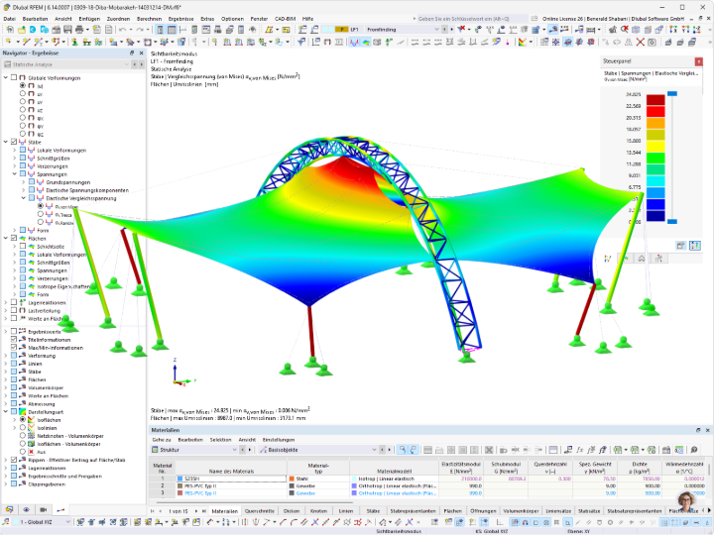Select the ux deformation radio button
Image resolution: width=714 pixels, height=535 pixels.
click(22, 94)
